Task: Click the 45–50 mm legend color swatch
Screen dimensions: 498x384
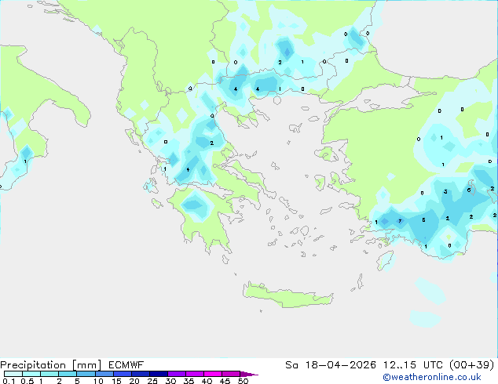Action: (230, 374)
